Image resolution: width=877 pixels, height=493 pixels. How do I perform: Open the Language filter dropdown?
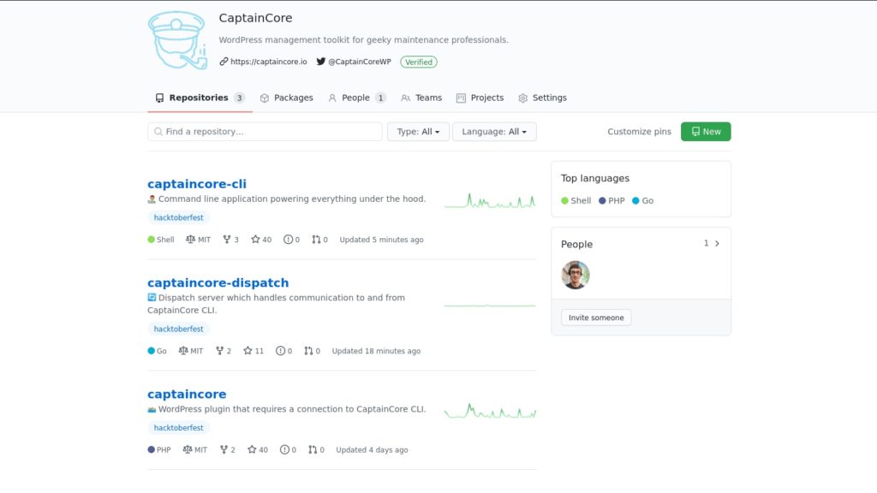tap(494, 132)
